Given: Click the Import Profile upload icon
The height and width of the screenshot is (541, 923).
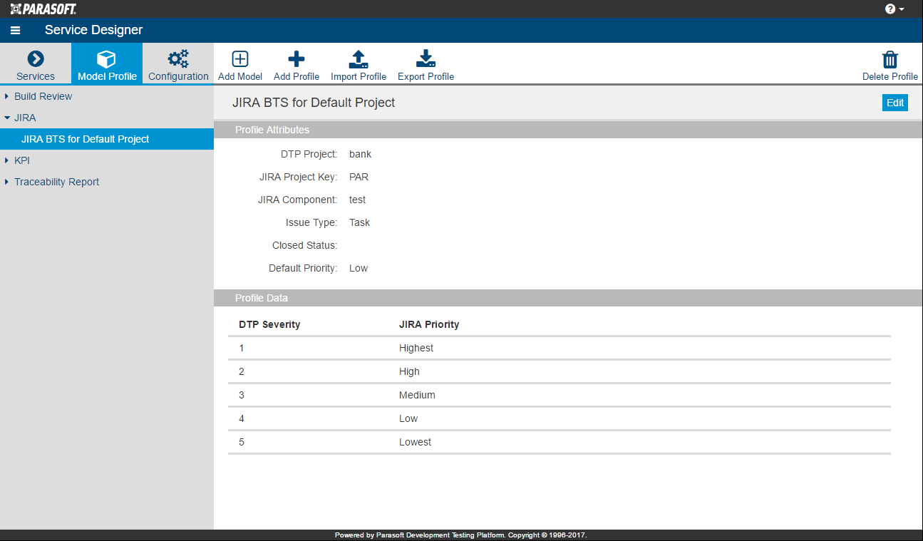Looking at the screenshot, I should tap(359, 59).
